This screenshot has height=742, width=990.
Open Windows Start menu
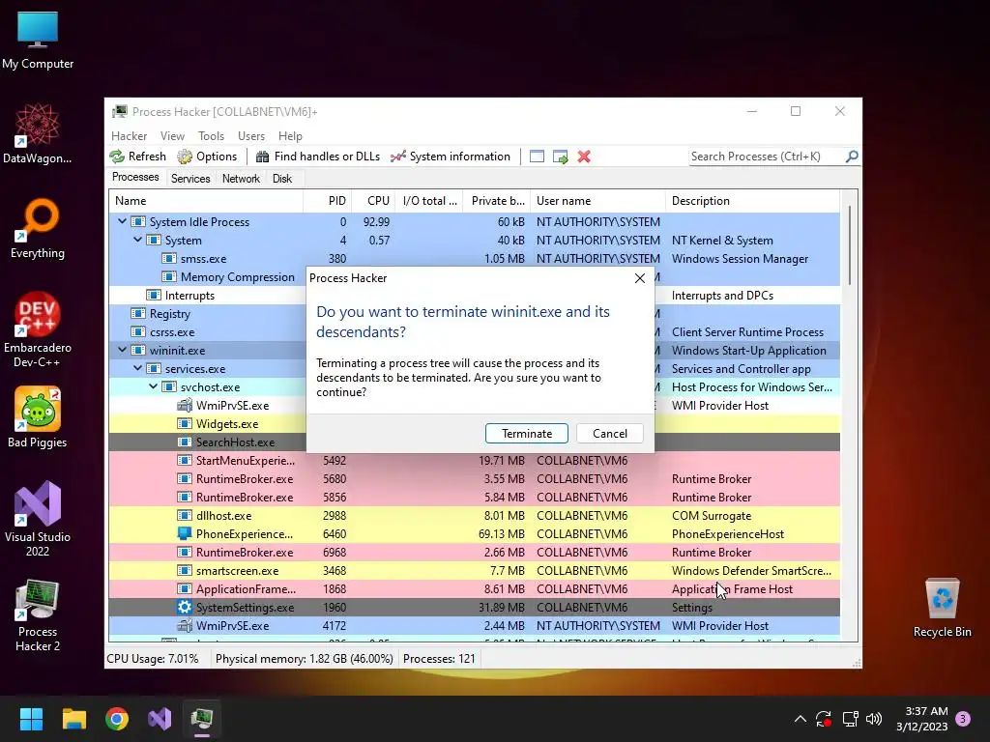[31, 719]
